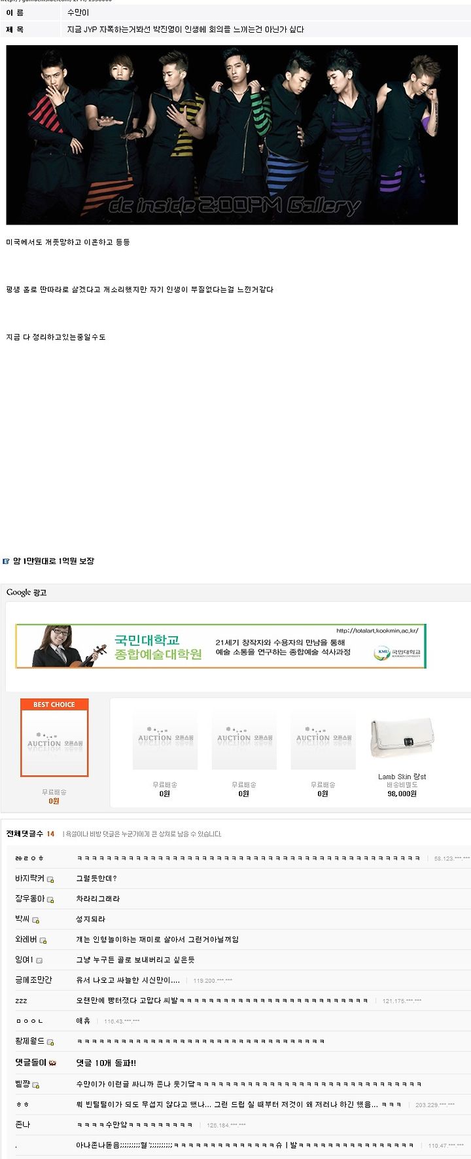This screenshot has width=471, height=1159.
Task: Click the small blue icon before 암 1만원대로
Action: pos(6,561)
